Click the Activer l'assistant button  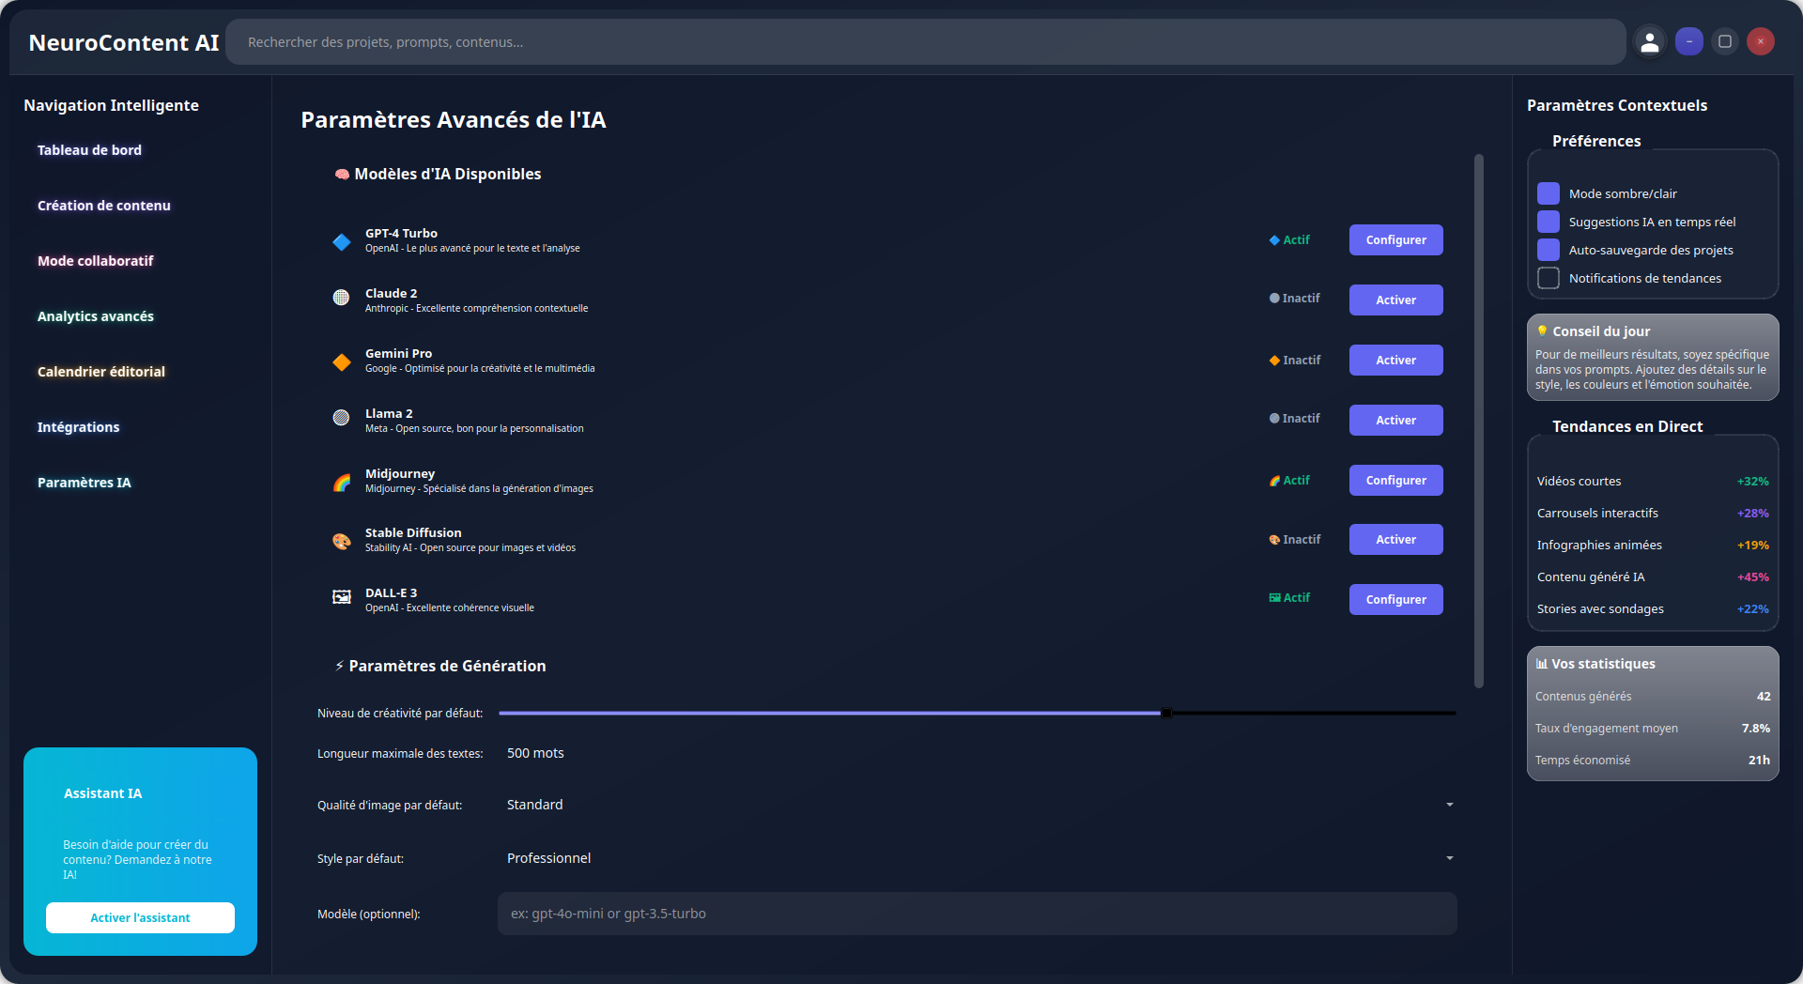coord(140,917)
